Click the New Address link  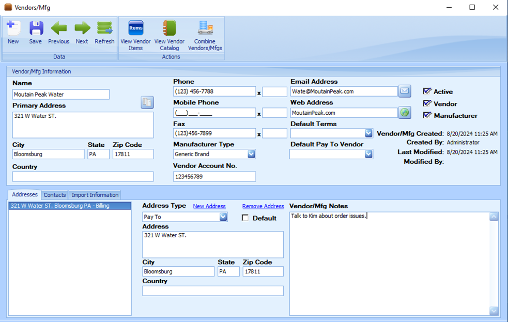(x=209, y=206)
